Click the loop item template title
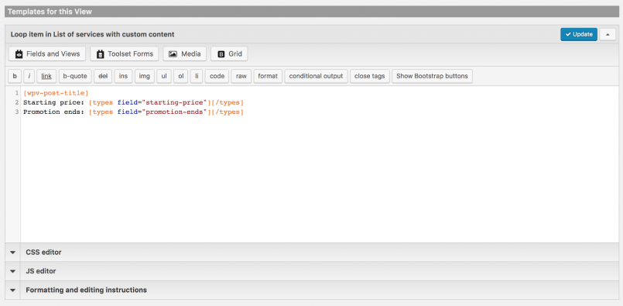This screenshot has height=306, width=623. (92, 35)
